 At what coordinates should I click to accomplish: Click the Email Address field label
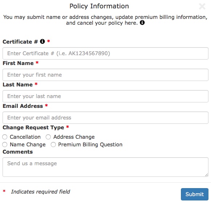23,106
